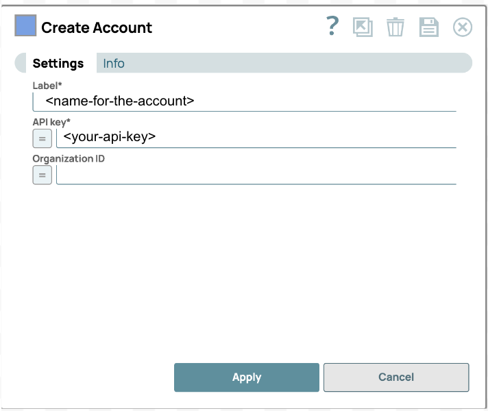
Task: Click the "Organization ID" field caption
Action: [x=69, y=158]
